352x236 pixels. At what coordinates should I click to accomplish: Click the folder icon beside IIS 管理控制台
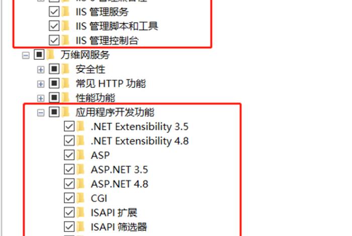point(65,40)
